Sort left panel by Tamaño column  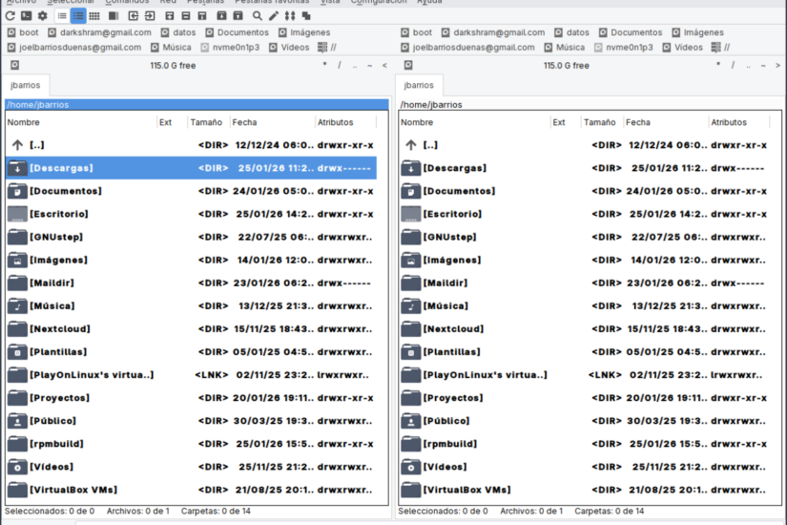[208, 122]
